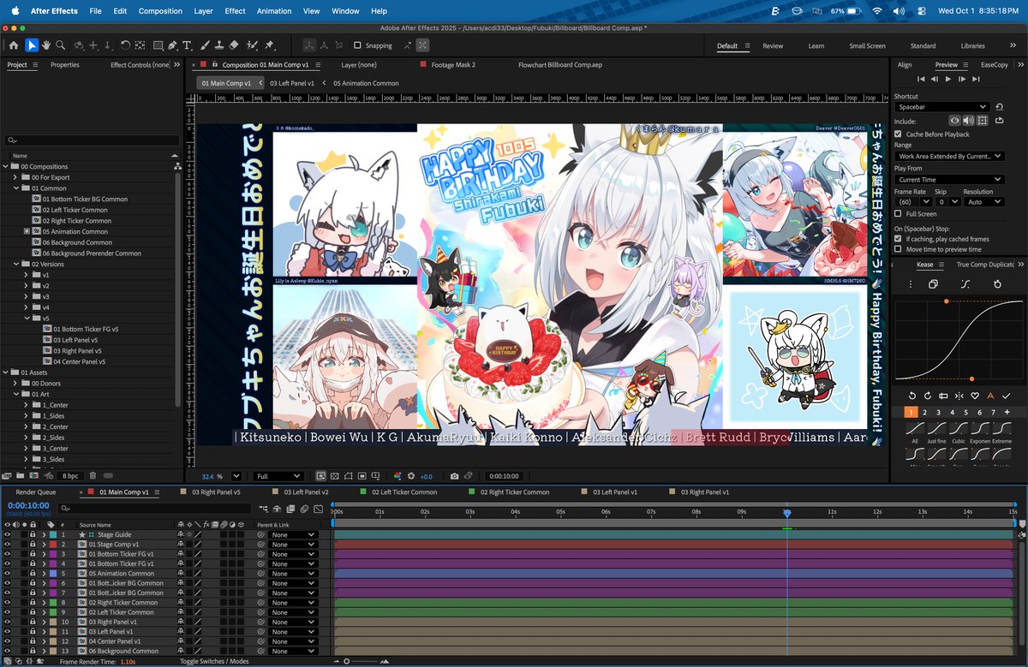Select the Zoom tool

click(x=60, y=45)
